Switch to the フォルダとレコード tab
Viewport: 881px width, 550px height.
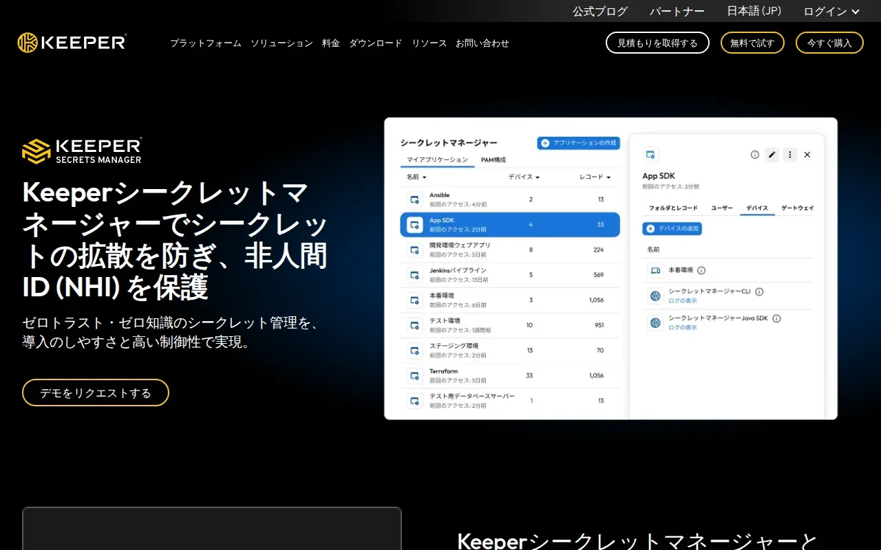673,208
